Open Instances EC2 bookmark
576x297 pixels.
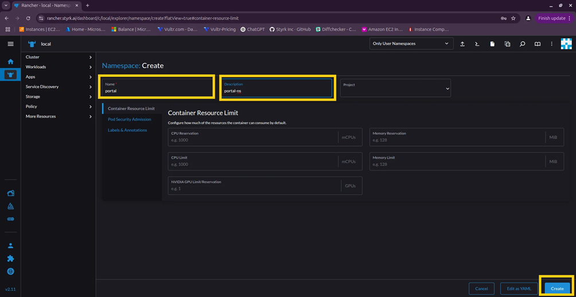pos(39,29)
